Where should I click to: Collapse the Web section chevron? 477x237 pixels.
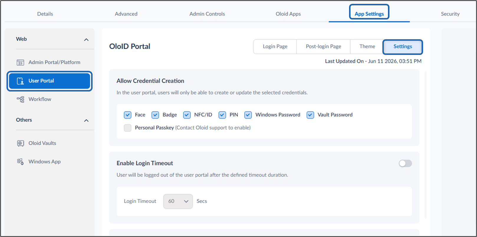pyautogui.click(x=86, y=40)
